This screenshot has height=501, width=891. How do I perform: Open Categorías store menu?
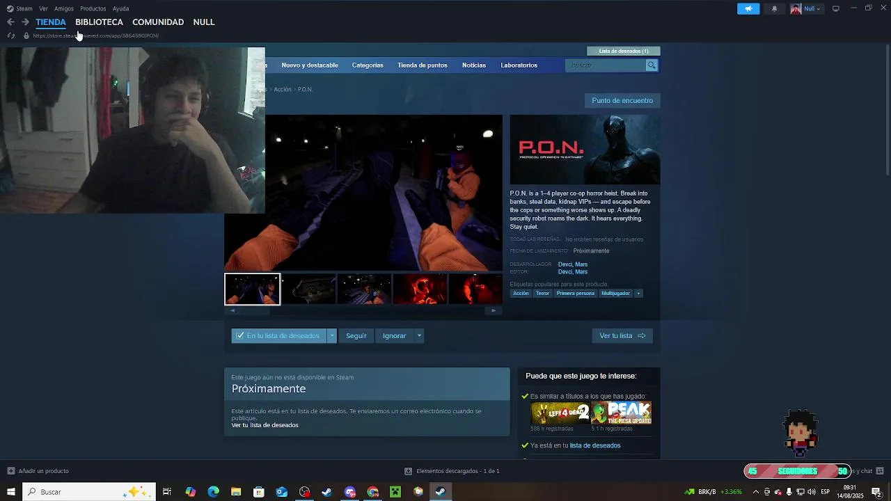pyautogui.click(x=368, y=65)
